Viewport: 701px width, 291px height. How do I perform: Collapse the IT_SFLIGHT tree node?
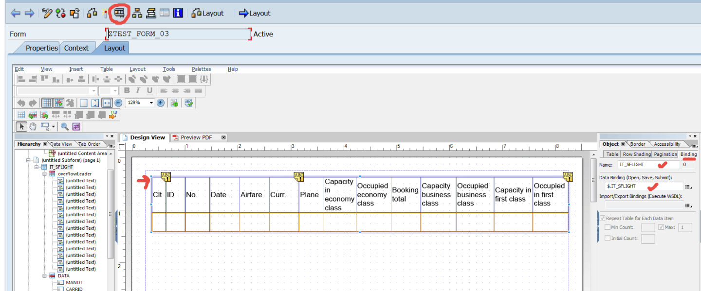click(x=37, y=167)
